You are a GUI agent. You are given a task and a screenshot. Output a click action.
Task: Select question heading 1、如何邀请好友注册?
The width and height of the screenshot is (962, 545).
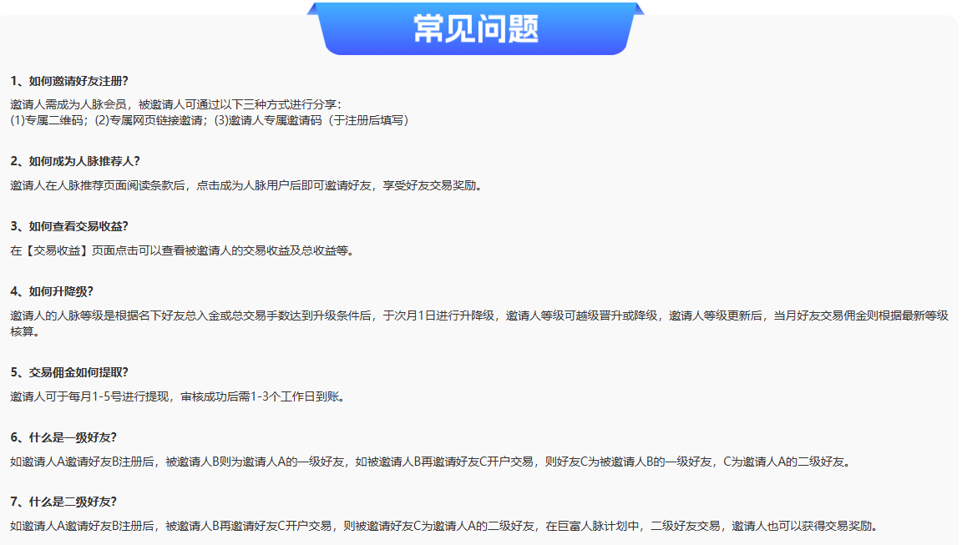click(69, 82)
